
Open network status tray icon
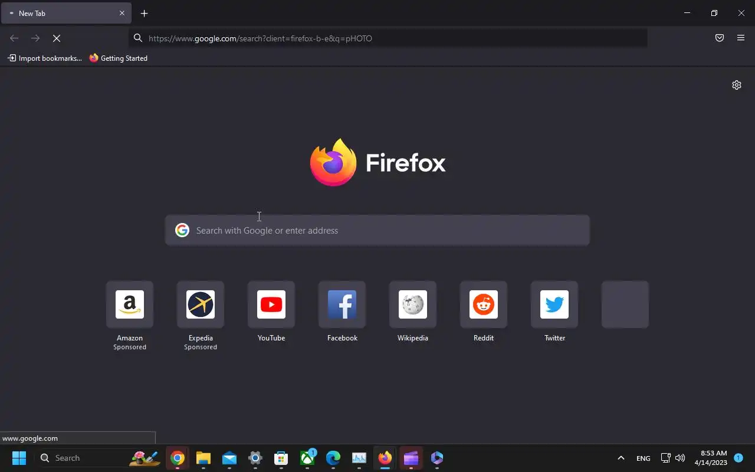click(665, 458)
